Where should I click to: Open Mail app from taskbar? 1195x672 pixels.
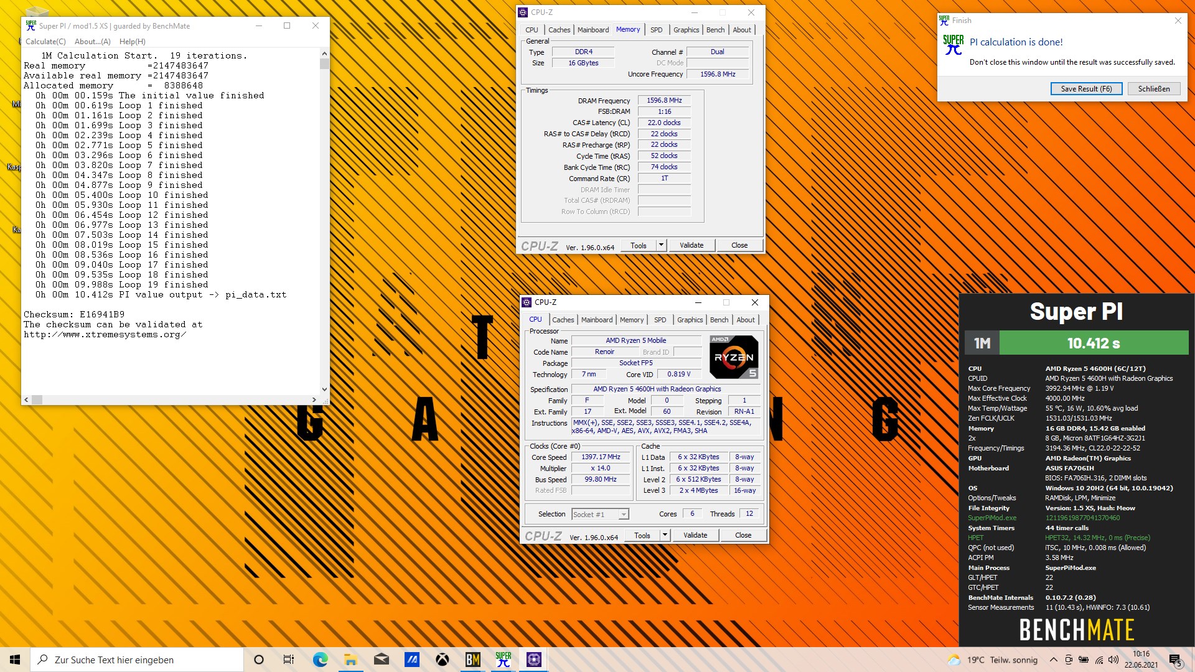pos(382,660)
